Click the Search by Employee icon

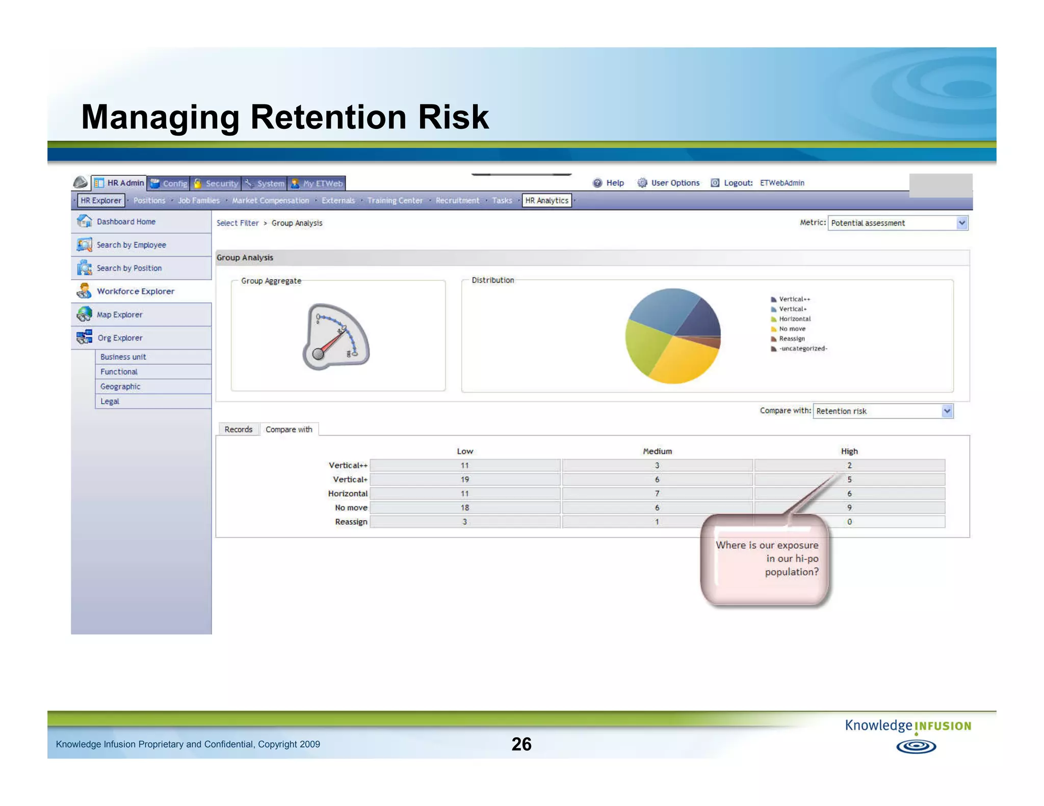coord(84,245)
